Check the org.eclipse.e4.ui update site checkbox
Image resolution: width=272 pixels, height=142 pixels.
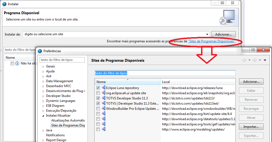coord(98,93)
